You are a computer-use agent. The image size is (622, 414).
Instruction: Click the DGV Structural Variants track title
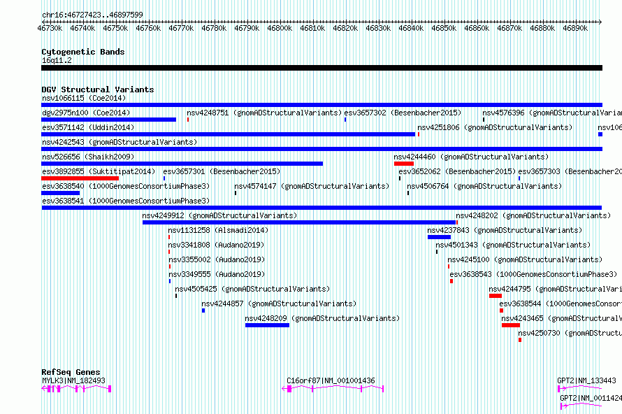pyautogui.click(x=98, y=90)
